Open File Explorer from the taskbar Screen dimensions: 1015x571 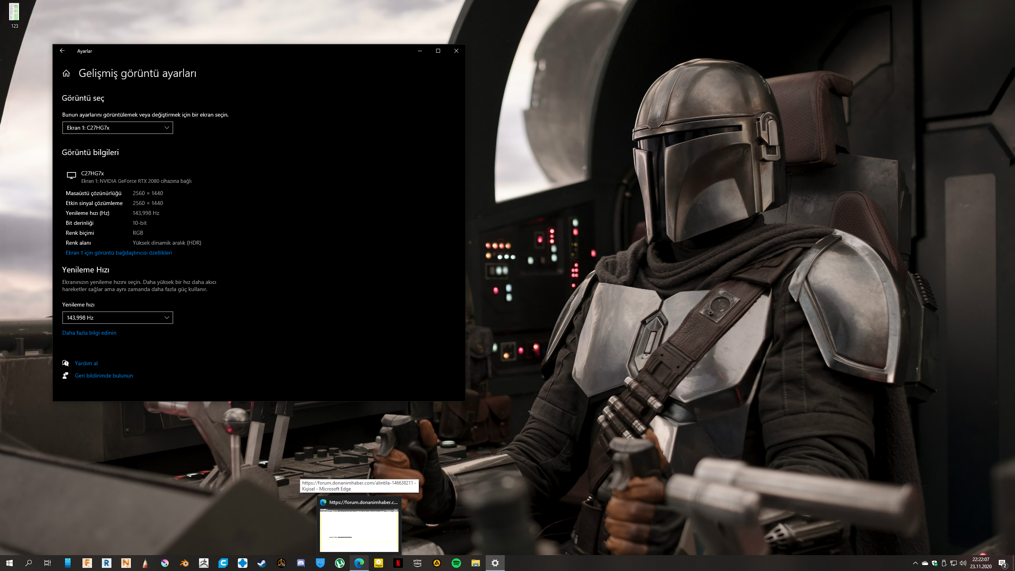pos(476,563)
